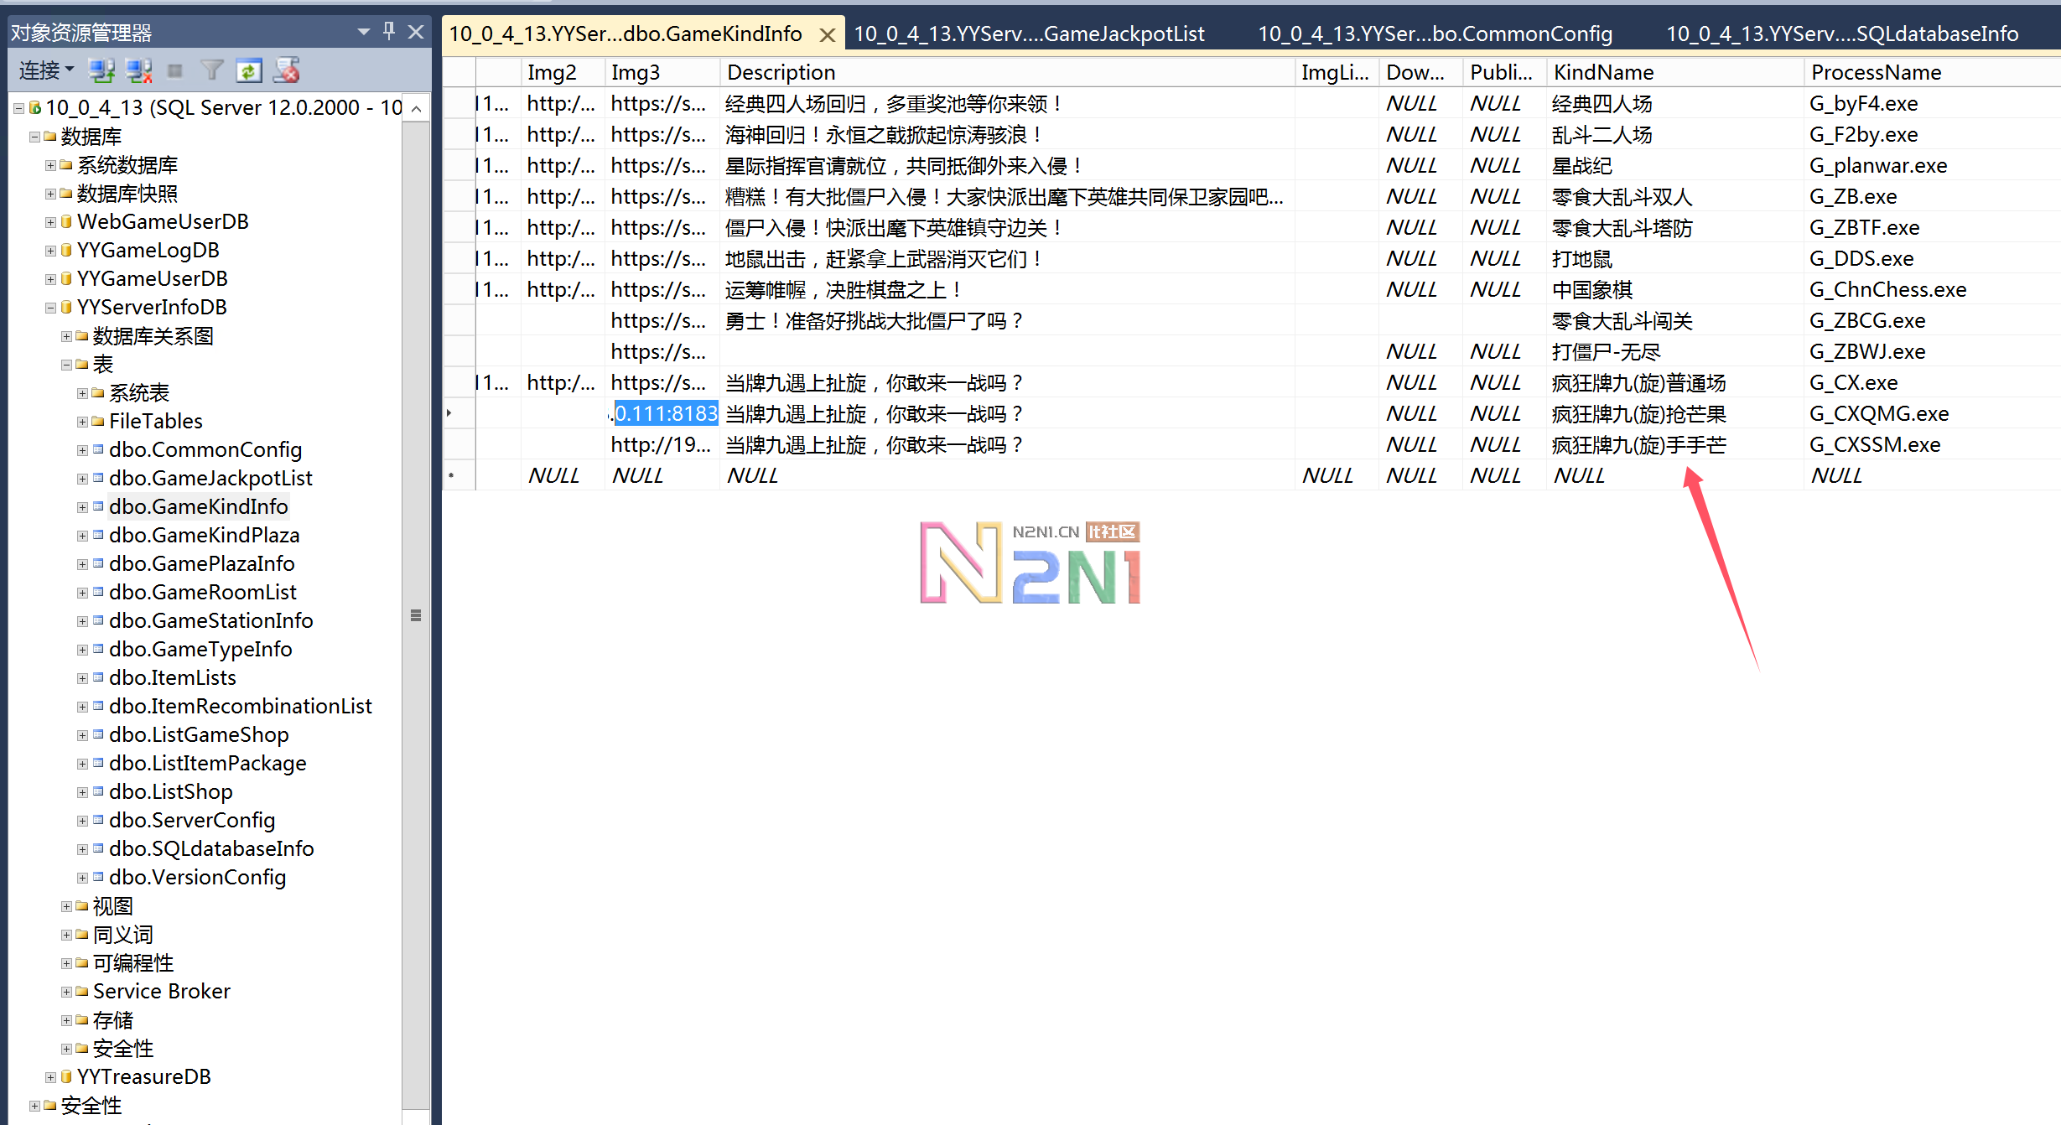
Task: Click the Object Explorer vertical scrollbar thumb
Action: pos(416,615)
